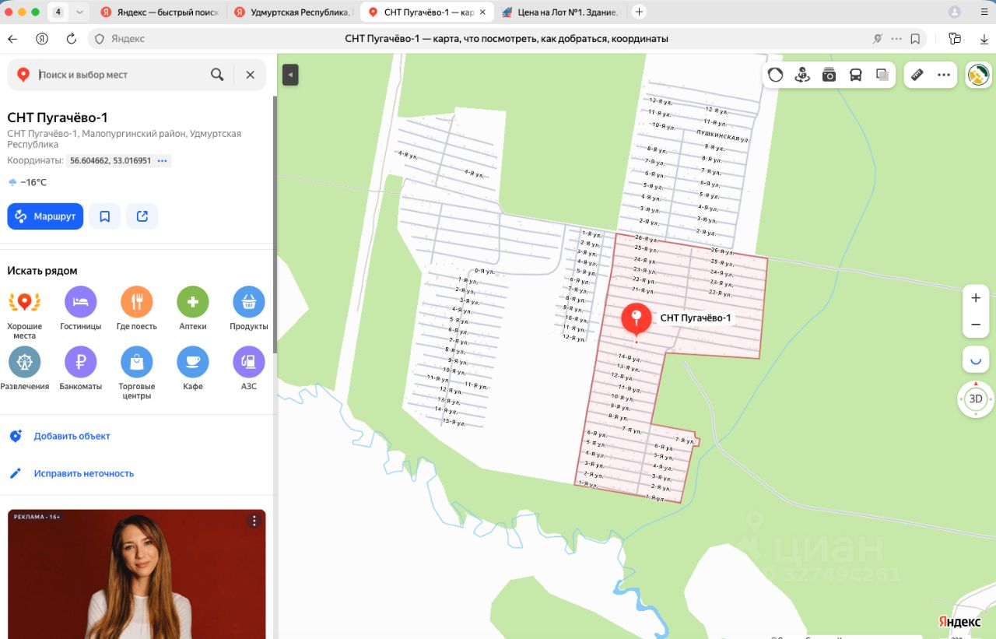Show photos layer on the map
The height and width of the screenshot is (639, 996).
pyautogui.click(x=829, y=75)
